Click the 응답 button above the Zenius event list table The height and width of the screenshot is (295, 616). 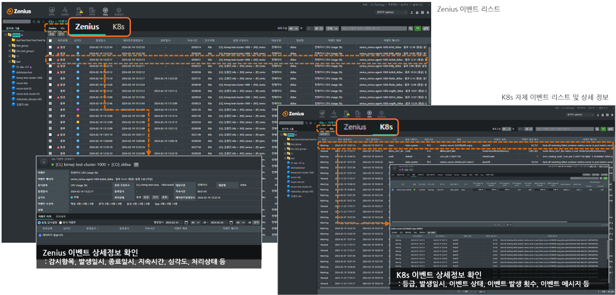52,34
